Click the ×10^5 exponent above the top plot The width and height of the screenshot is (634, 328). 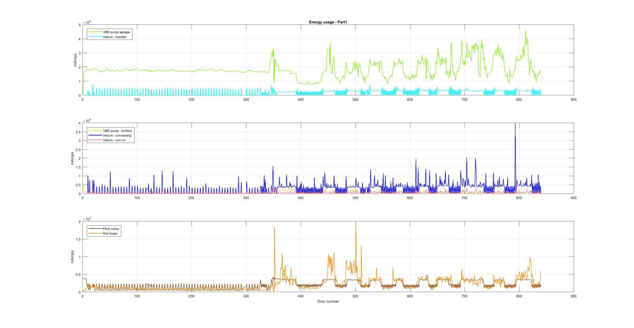tap(86, 22)
